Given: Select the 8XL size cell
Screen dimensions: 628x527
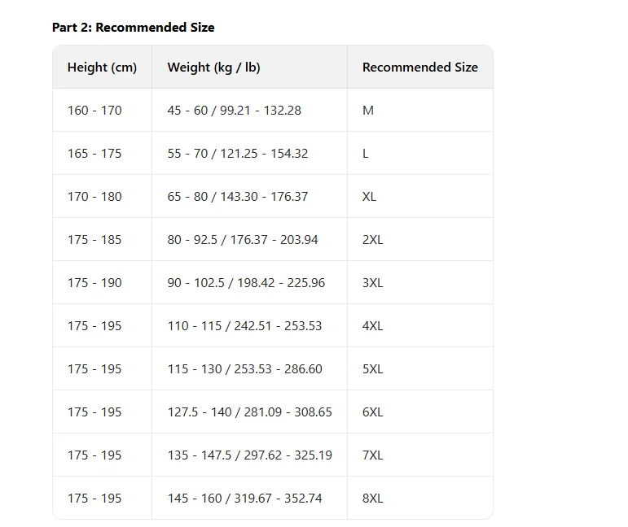Looking at the screenshot, I should tap(373, 499).
